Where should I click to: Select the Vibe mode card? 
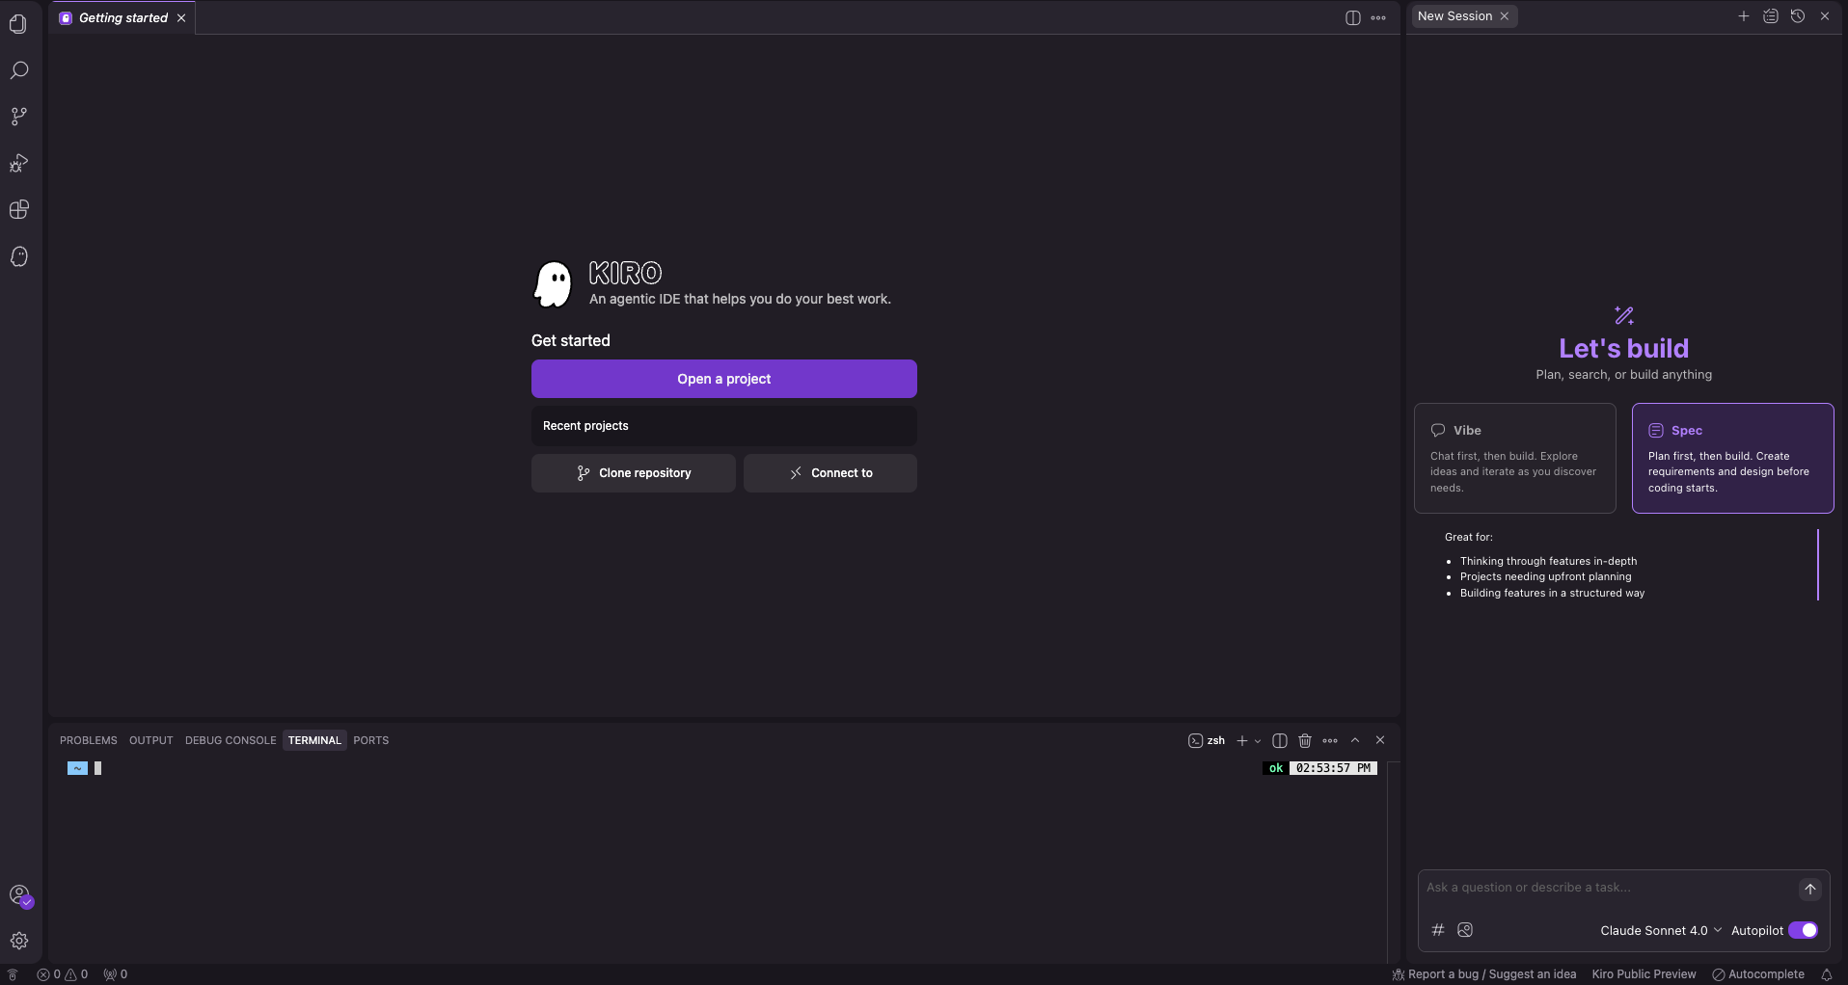click(1515, 458)
